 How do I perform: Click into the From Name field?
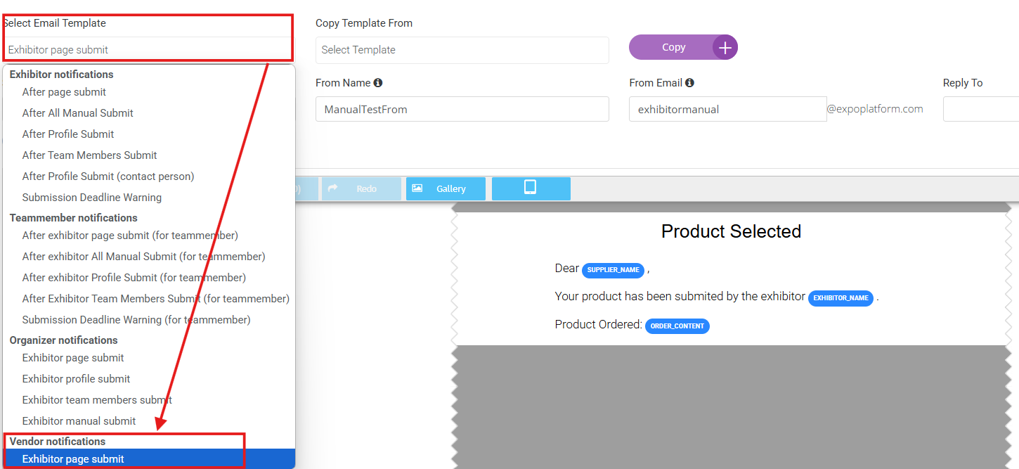(x=462, y=109)
